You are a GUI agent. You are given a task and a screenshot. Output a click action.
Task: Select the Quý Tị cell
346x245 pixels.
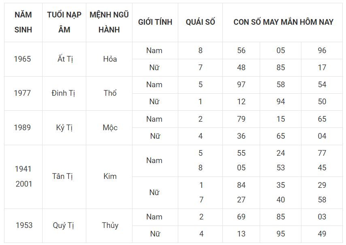(x=64, y=226)
